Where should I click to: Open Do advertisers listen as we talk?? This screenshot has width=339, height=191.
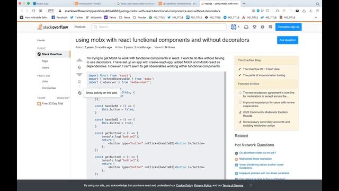(x=257, y=153)
